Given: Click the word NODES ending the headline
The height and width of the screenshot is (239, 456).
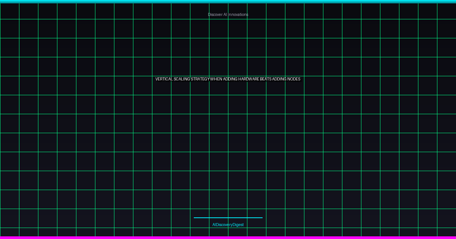Looking at the screenshot, I should coord(293,79).
